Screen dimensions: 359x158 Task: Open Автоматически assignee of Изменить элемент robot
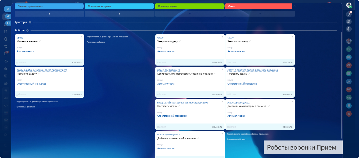click(x=26, y=51)
